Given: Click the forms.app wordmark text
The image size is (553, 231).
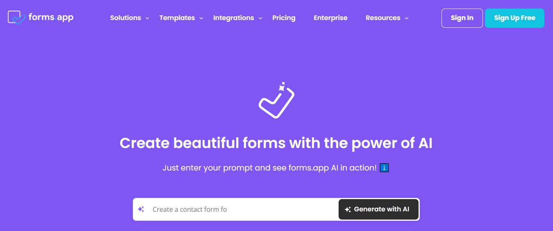Looking at the screenshot, I should pyautogui.click(x=51, y=17).
